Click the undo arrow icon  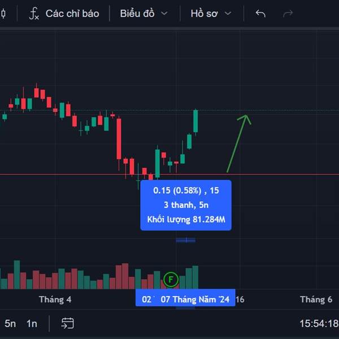coord(260,14)
